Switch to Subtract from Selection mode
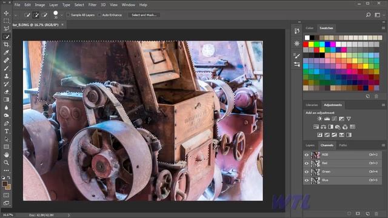The height and width of the screenshot is (218, 388). point(44,15)
